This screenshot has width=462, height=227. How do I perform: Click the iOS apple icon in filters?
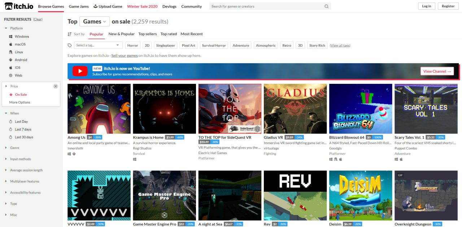tap(11, 68)
